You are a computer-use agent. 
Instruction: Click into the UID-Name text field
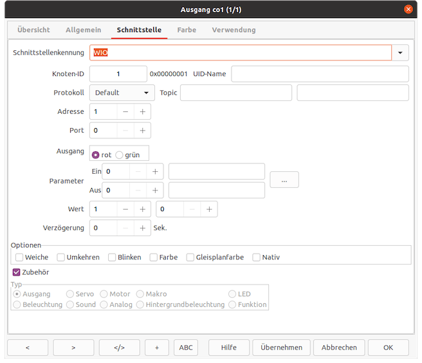click(320, 74)
